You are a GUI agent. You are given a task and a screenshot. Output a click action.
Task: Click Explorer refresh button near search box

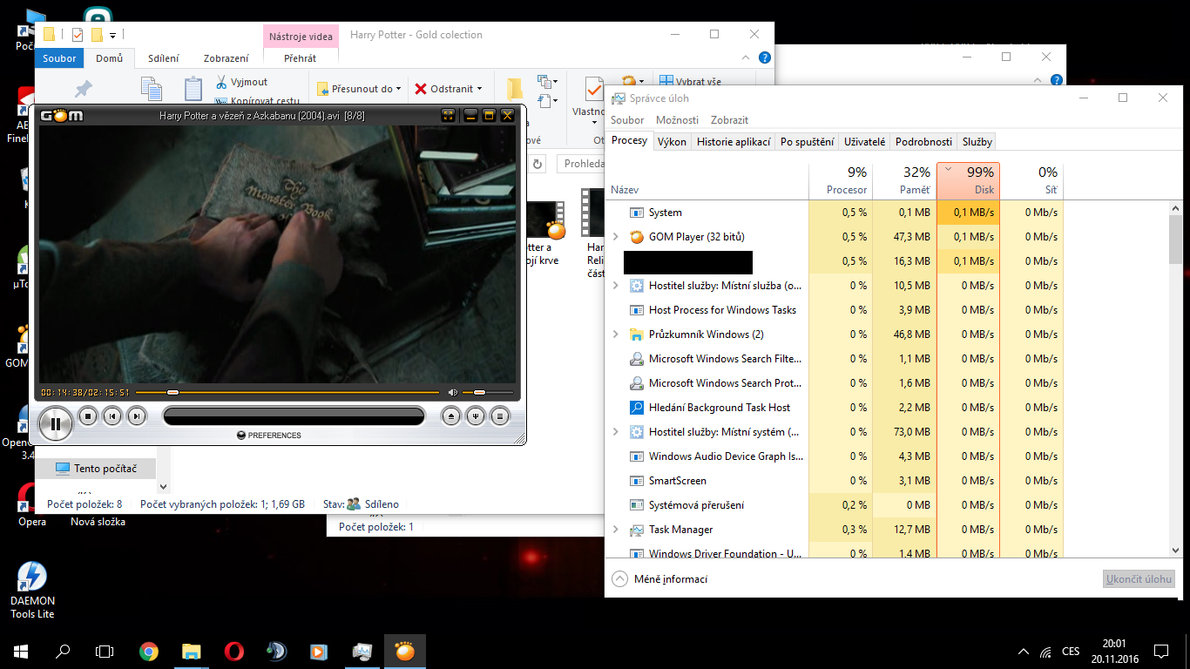coord(538,164)
